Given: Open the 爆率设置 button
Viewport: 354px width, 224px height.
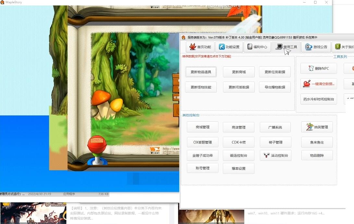Looking at the screenshot, I should (238, 168).
